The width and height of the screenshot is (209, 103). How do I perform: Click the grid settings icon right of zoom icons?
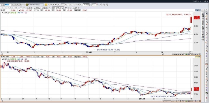pyautogui.click(x=107, y=5)
